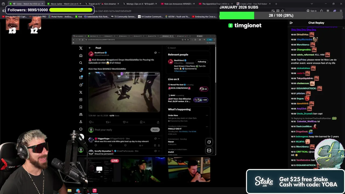The image size is (345, 194).
Task: Open the Home icon in X sidebar
Action: tap(81, 56)
